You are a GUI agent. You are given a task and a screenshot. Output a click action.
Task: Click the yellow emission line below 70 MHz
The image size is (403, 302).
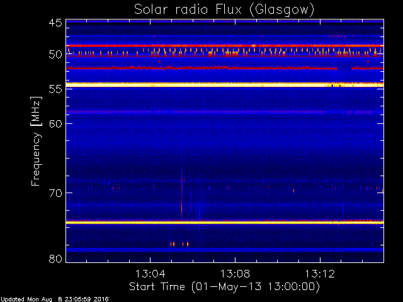(x=225, y=223)
